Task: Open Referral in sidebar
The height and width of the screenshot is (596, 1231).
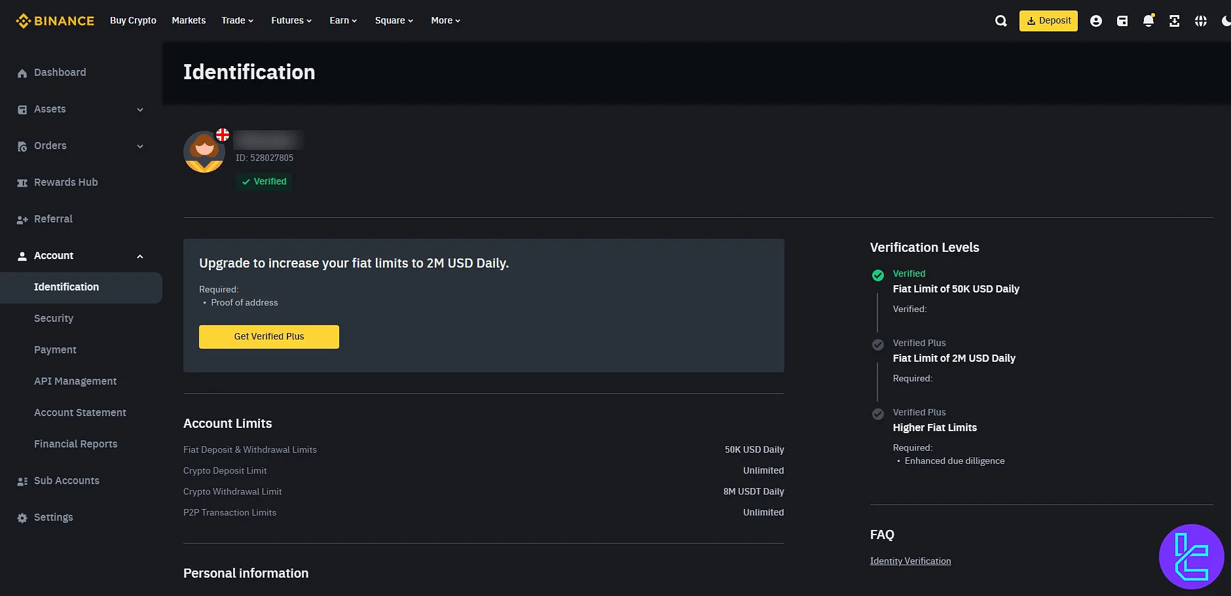Action: (53, 219)
